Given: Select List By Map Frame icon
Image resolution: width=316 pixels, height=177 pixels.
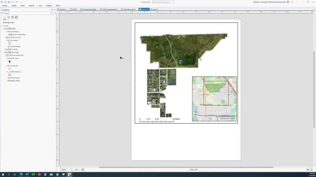Looking at the screenshot, I should click(13, 17).
